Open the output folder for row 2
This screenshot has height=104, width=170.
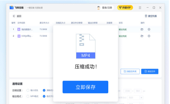point(142,36)
